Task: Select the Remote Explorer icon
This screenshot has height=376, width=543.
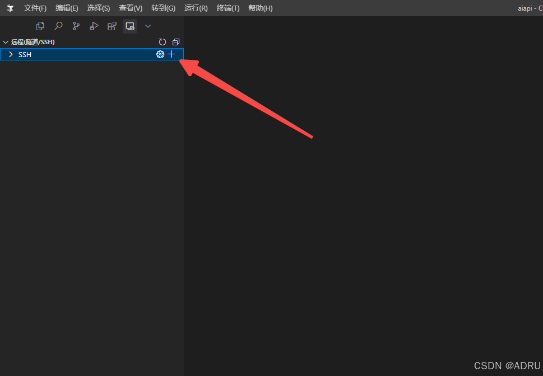Action: 130,26
